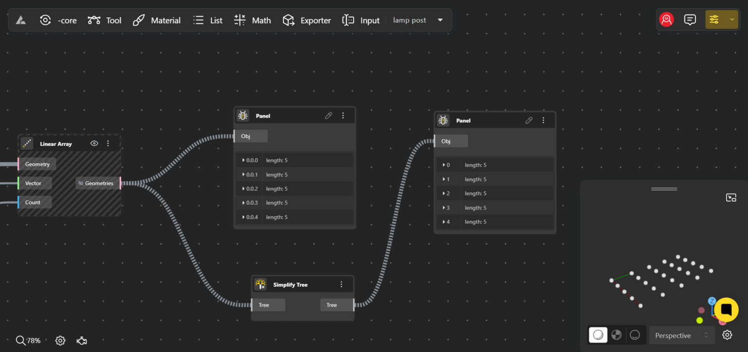Click the engine performance icon at bottom left
The width and height of the screenshot is (748, 352).
(81, 340)
